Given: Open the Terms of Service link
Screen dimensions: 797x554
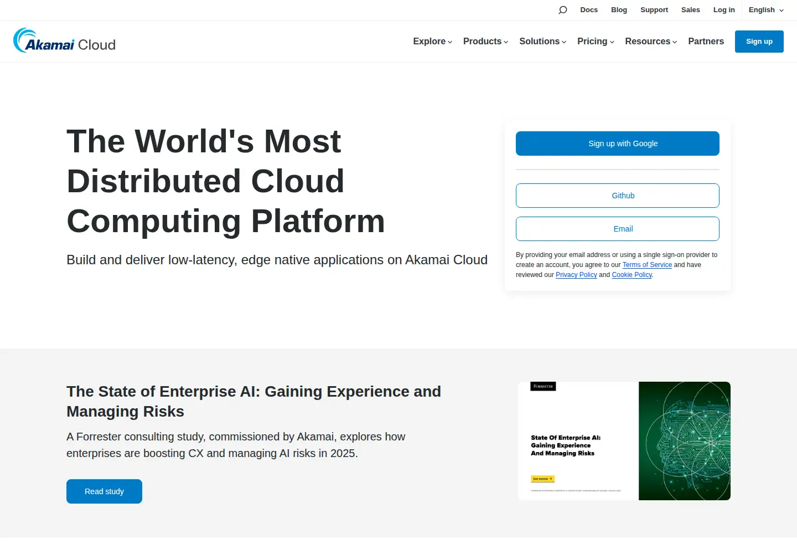Looking at the screenshot, I should [647, 265].
